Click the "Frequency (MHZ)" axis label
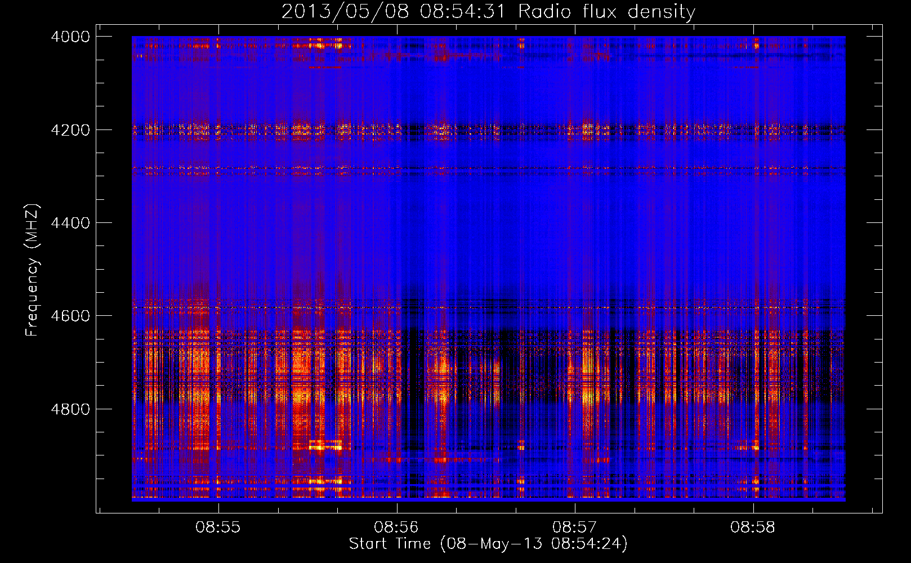Viewport: 911px width, 563px height. pyautogui.click(x=32, y=270)
